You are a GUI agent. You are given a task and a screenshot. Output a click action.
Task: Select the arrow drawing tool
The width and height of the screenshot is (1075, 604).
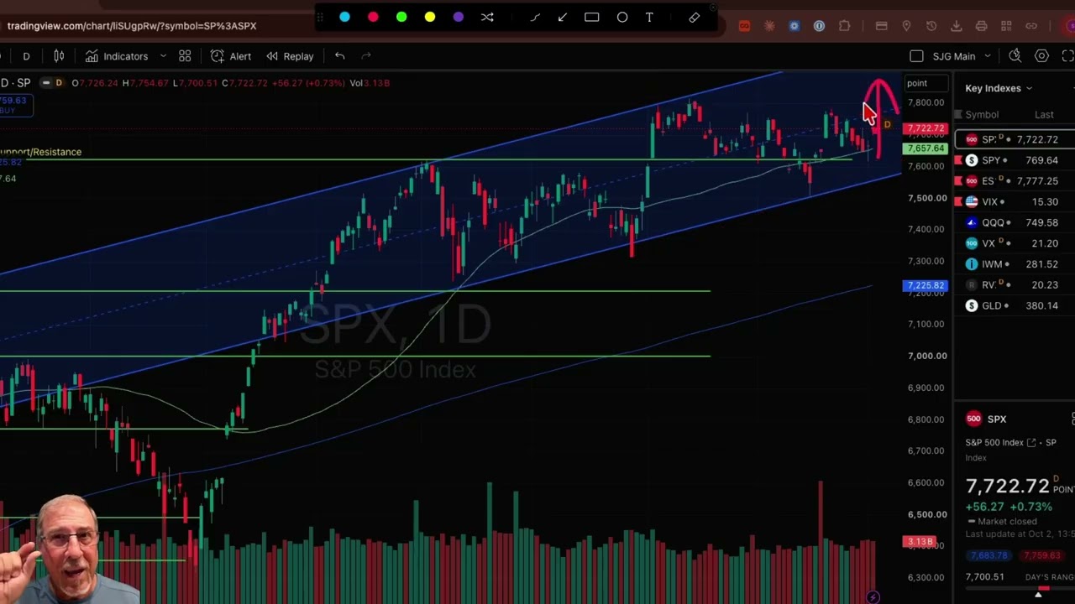pos(563,17)
